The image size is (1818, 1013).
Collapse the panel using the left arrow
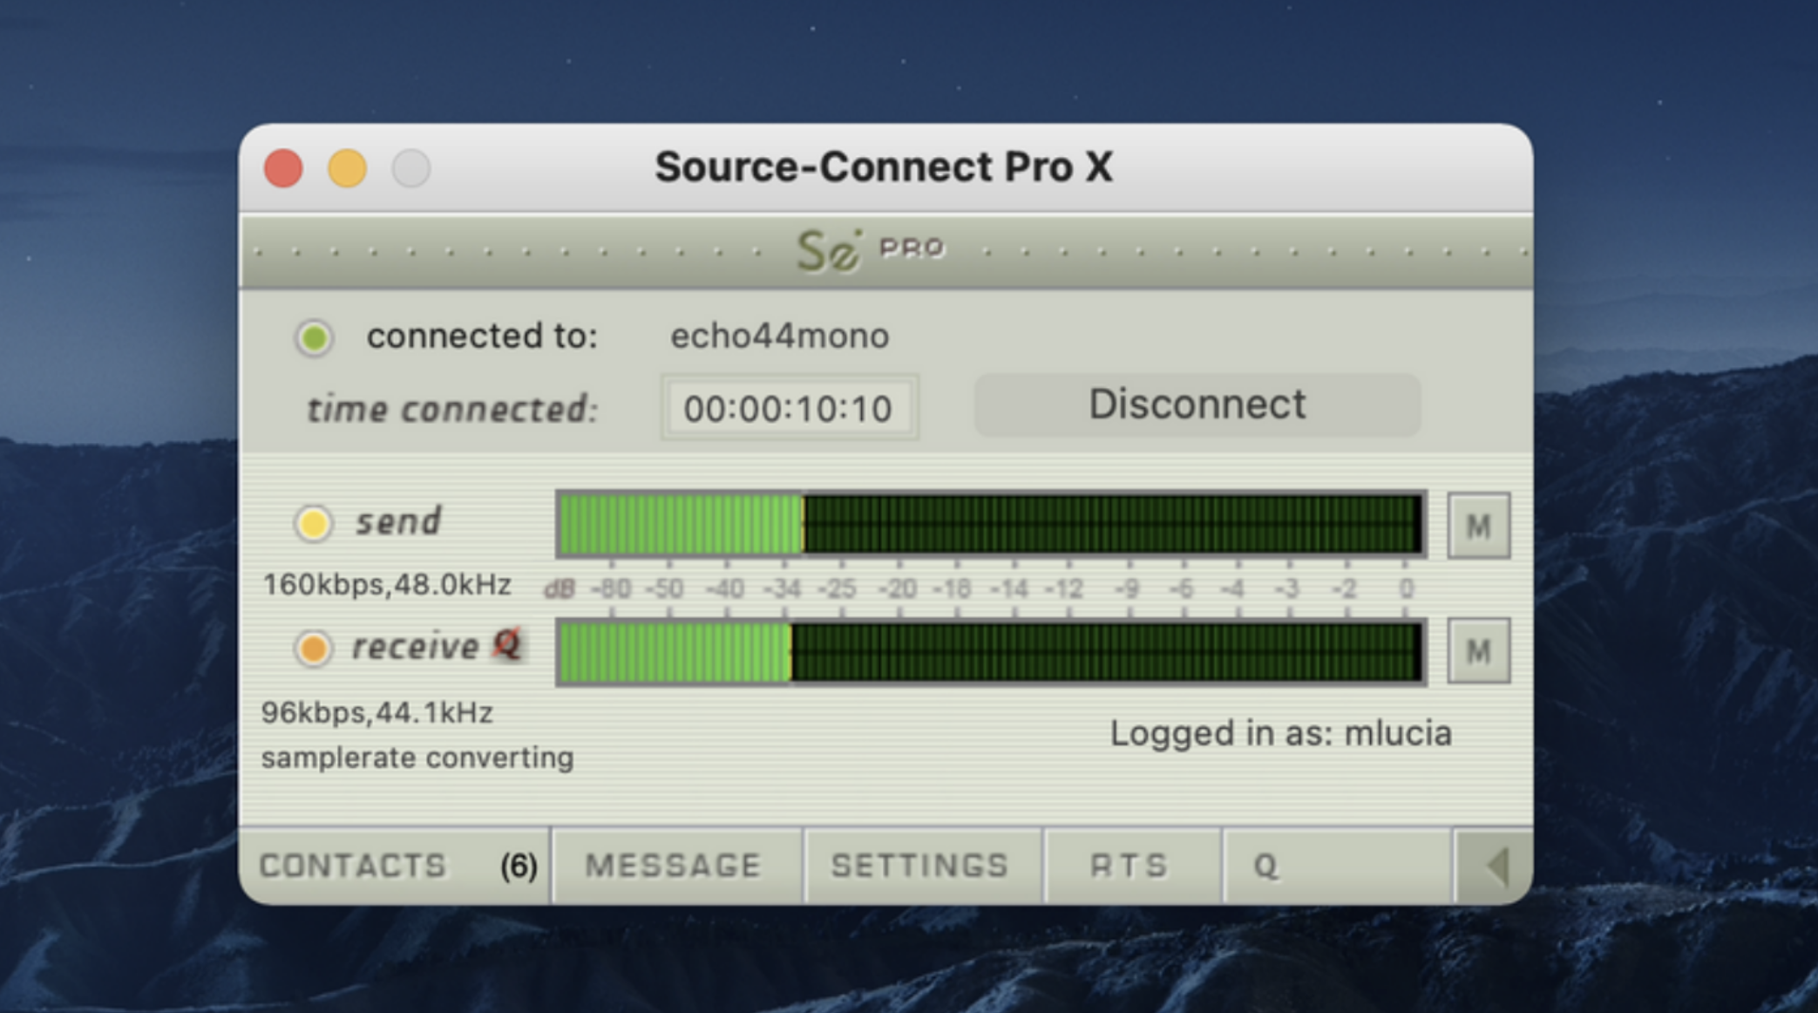1494,866
